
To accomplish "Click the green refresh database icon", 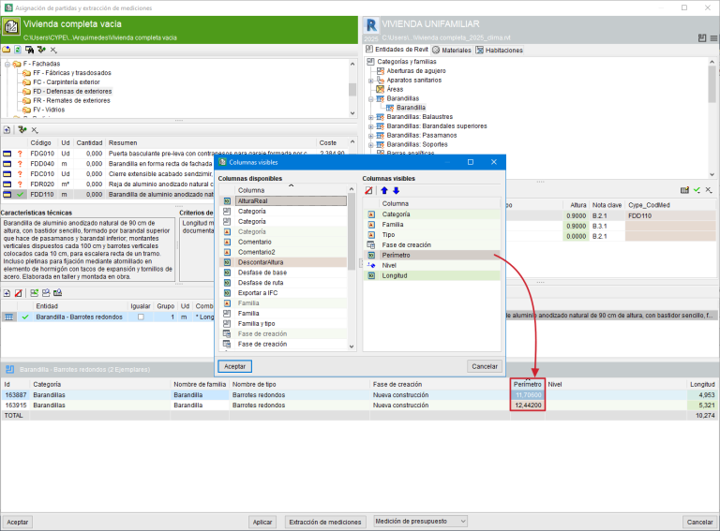I will click(x=18, y=50).
